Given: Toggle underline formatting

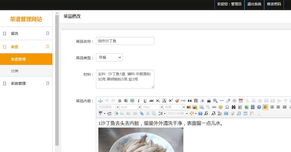Looking at the screenshot, I should (145, 101).
